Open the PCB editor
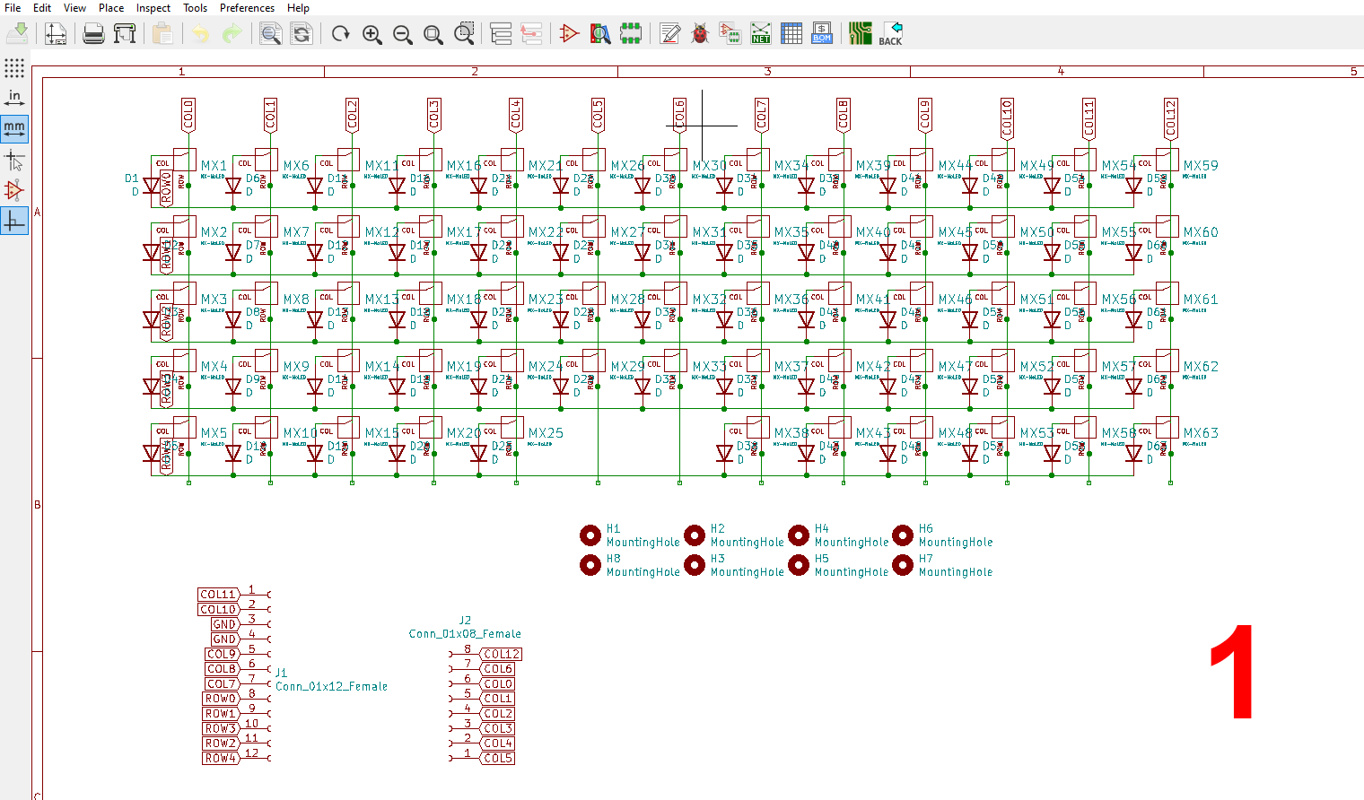The height and width of the screenshot is (800, 1364). point(861,32)
